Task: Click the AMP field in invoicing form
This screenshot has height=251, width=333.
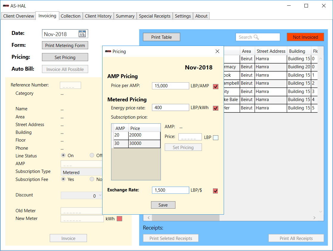Action: coord(82,164)
